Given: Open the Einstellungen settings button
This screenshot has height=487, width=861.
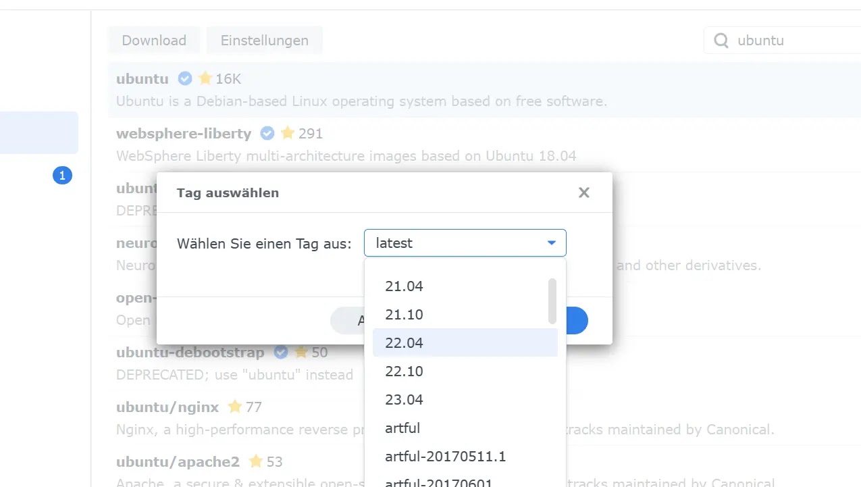Looking at the screenshot, I should pos(265,41).
